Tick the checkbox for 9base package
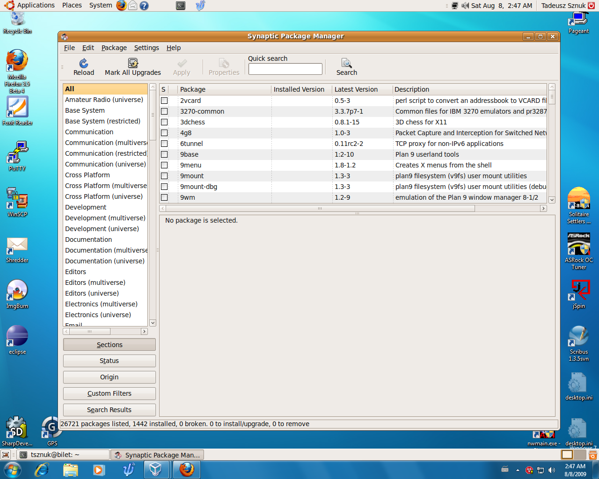This screenshot has height=479, width=599. 164,154
